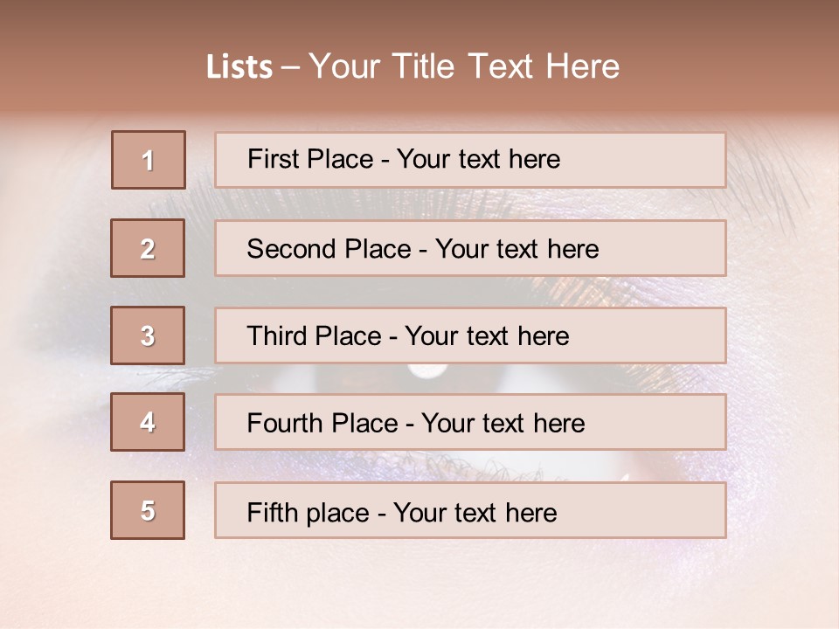Click the slide title text
The image size is (839, 629).
pos(413,66)
